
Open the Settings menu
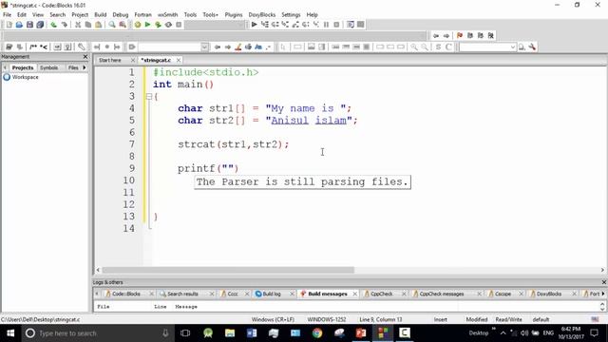point(291,15)
